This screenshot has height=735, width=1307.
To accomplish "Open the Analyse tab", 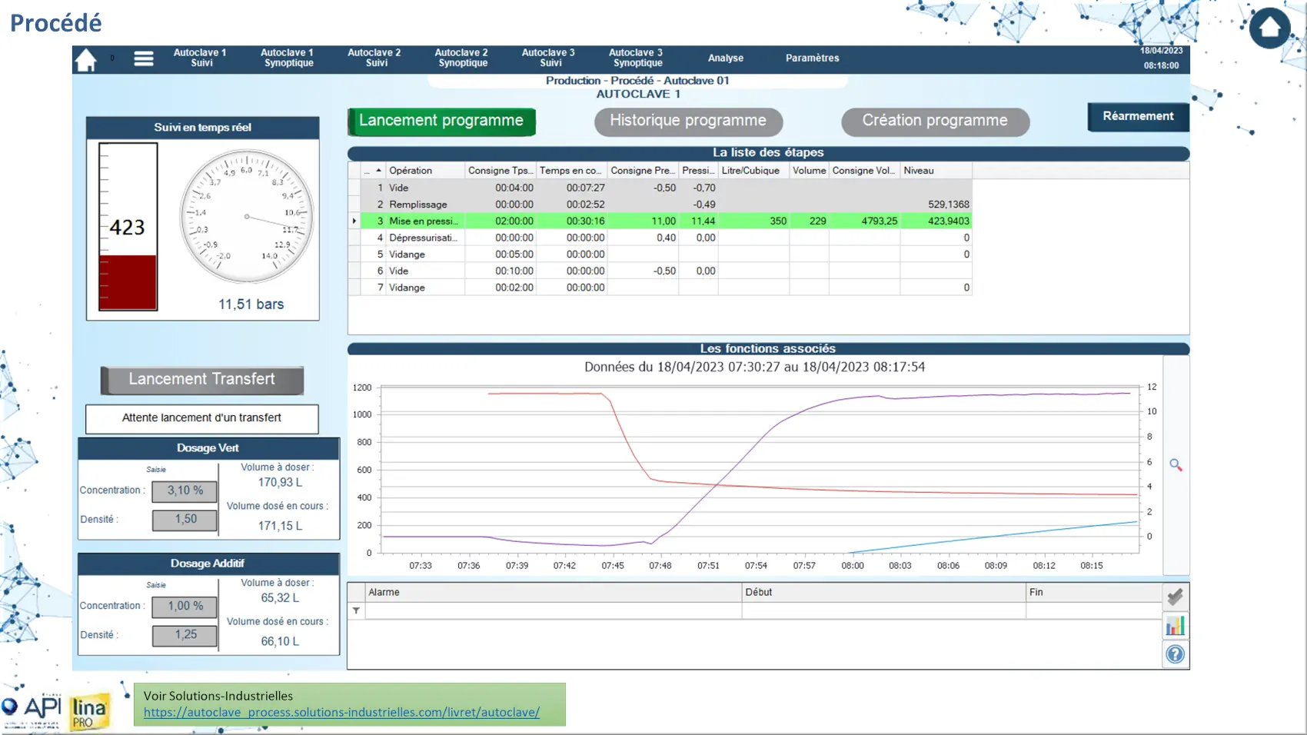I will coord(725,58).
